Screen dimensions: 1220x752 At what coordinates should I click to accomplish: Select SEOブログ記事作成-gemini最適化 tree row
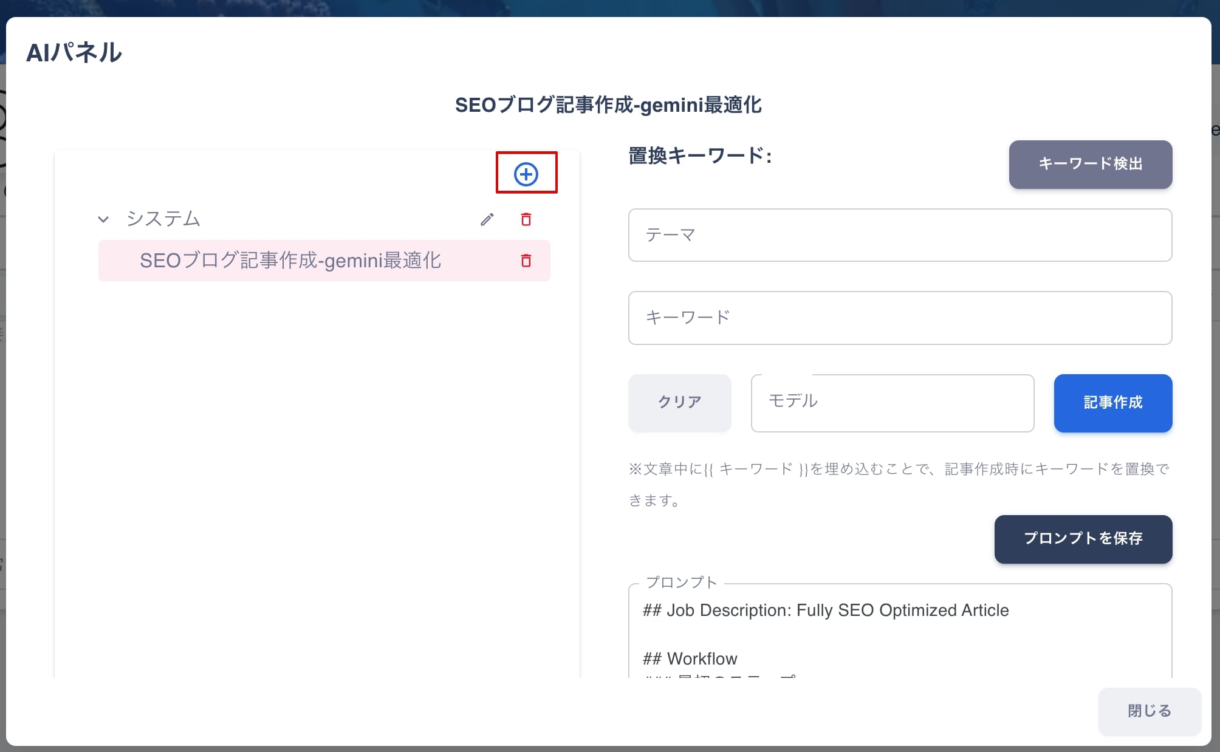point(324,261)
